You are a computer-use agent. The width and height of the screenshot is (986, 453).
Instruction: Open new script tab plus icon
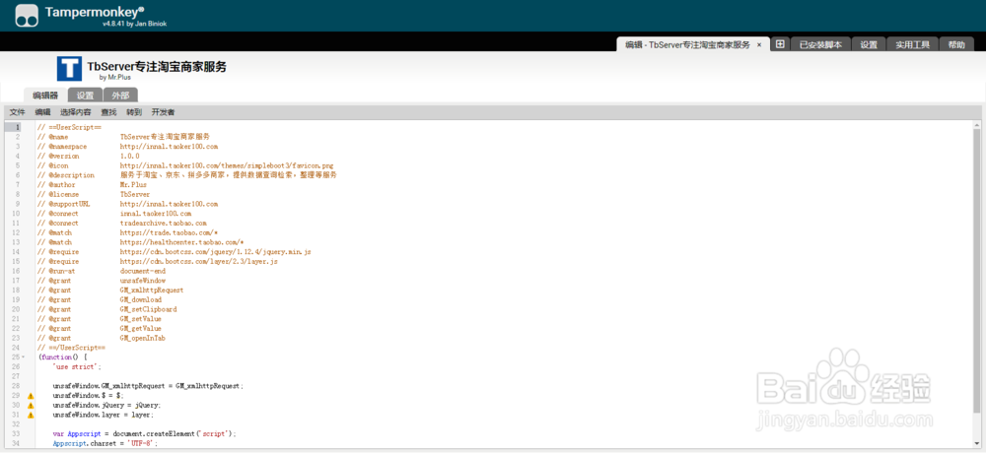780,44
